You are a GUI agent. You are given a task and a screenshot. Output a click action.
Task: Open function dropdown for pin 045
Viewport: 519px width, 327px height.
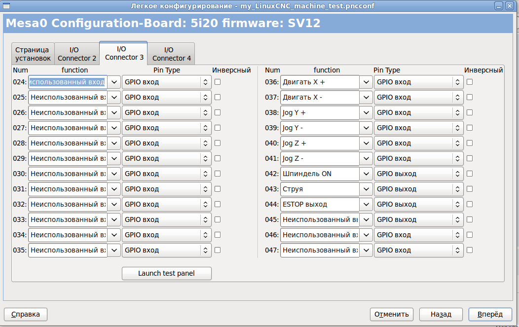pos(366,220)
